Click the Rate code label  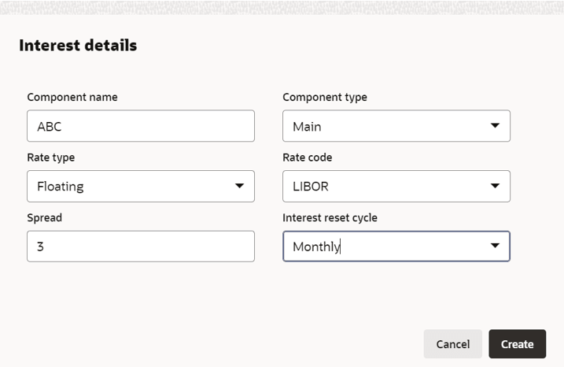(308, 158)
